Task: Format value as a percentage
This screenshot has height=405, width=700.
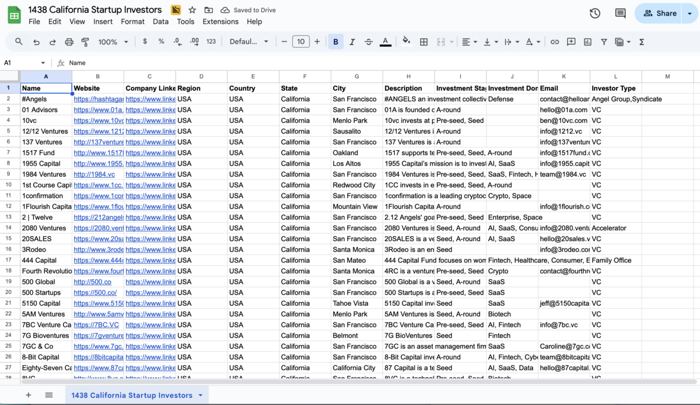Action: point(162,42)
